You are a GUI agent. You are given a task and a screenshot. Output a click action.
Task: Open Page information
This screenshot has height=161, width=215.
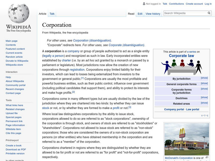pyautogui.click(x=15, y=125)
